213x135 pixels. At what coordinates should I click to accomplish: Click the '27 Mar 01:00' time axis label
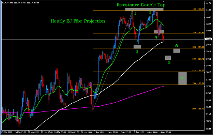pos(33,132)
